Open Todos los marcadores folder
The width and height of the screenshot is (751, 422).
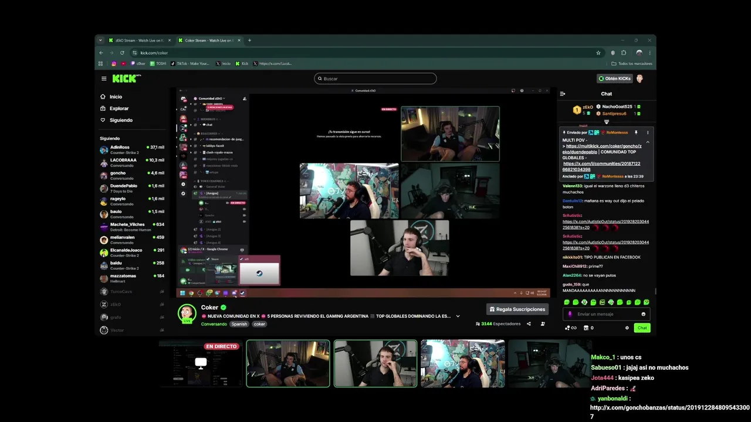click(x=631, y=63)
